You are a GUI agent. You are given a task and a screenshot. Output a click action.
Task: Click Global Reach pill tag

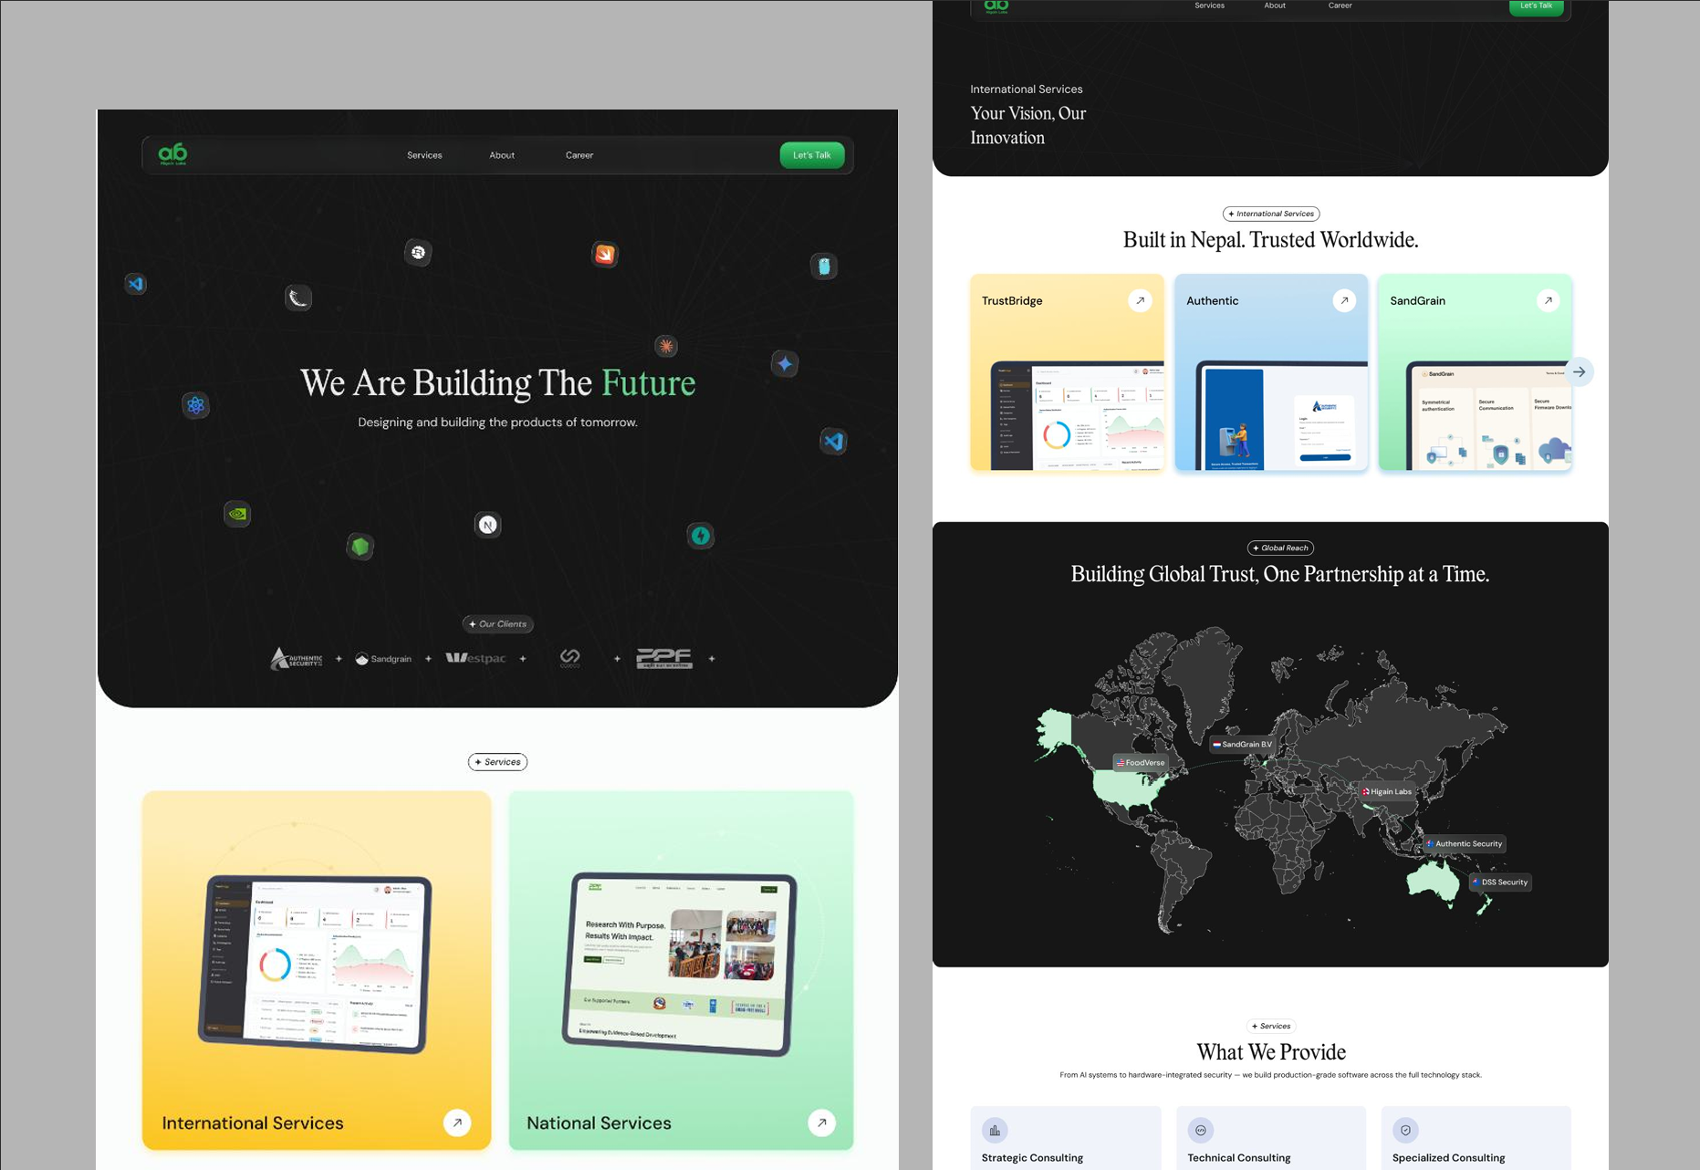pos(1280,548)
